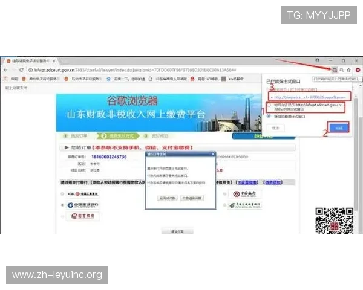Close the Shandong court browser tab
This screenshot has height=290, width=363.
[x=54, y=61]
